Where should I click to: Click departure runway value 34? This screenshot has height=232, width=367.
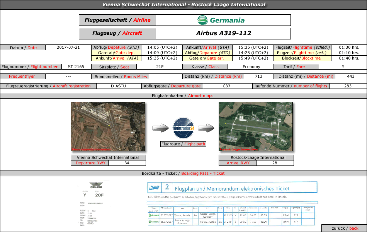tap(127, 163)
